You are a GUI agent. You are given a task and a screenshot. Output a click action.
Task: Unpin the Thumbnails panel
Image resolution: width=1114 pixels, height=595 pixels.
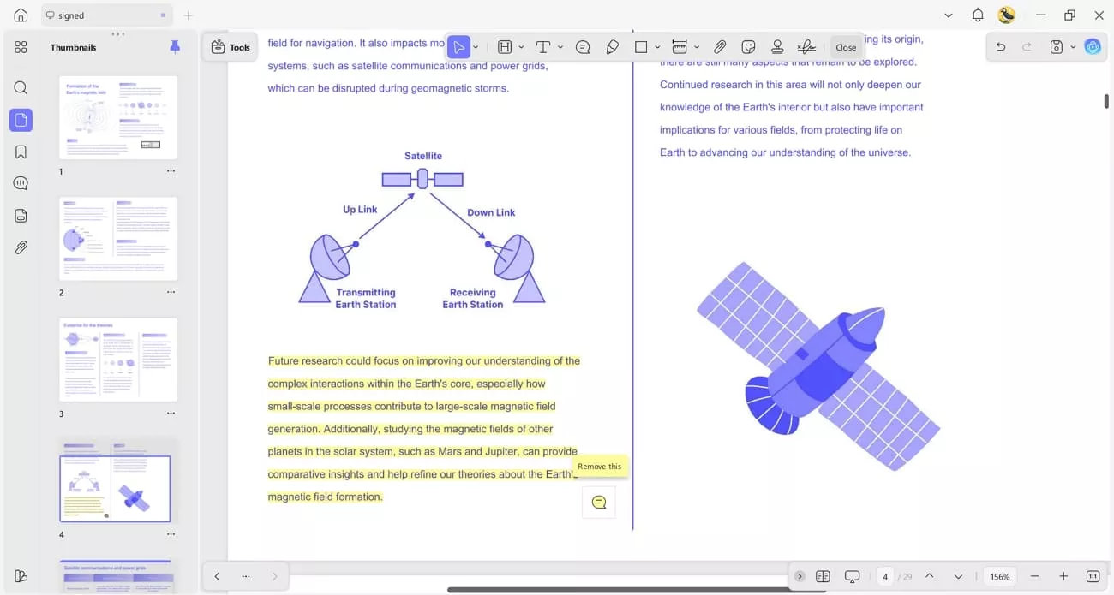point(175,46)
